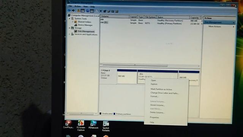Click the magnifier explore toolbar icon
Screen dimensions: 243x137
(113, 11)
